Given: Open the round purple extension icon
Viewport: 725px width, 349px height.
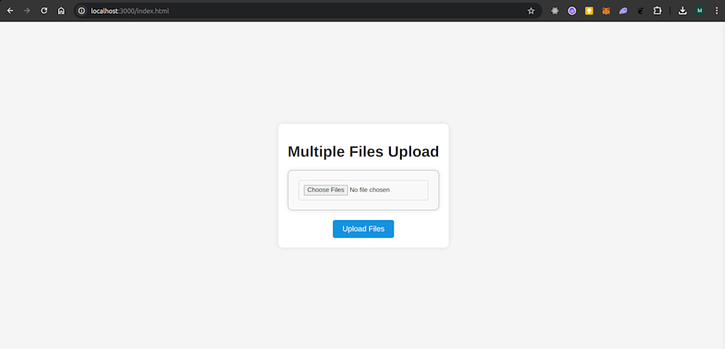Looking at the screenshot, I should click(572, 11).
